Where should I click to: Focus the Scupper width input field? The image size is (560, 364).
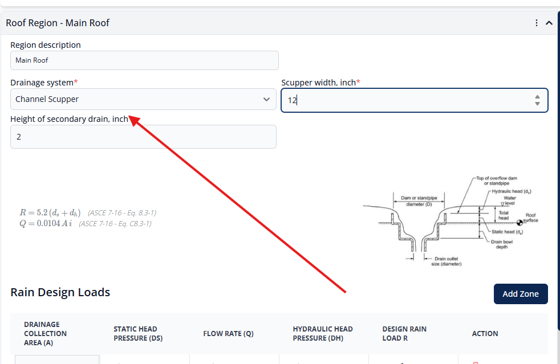click(405, 100)
